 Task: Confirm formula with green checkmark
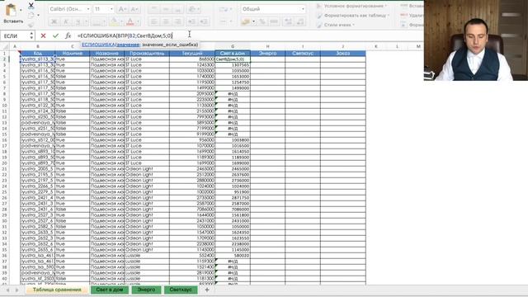pos(55,35)
